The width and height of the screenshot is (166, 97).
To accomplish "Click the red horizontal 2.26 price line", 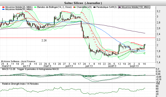I will (78, 38).
